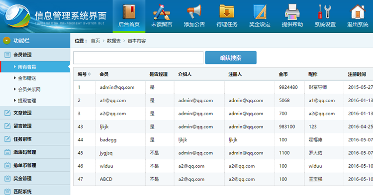Click 添加公告 megaphone icon
373x195 pixels.
click(194, 11)
